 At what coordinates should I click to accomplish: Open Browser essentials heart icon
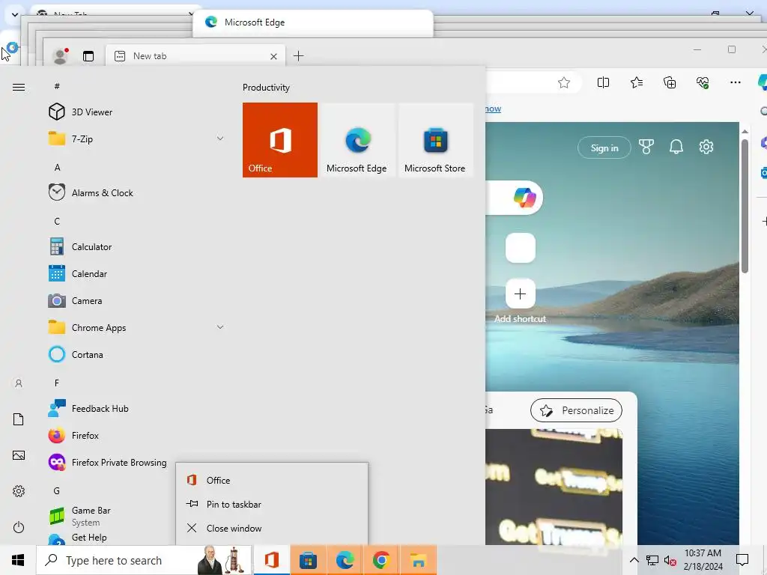pyautogui.click(x=703, y=82)
